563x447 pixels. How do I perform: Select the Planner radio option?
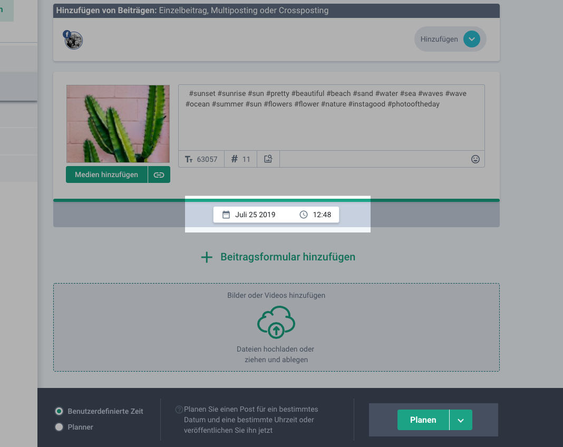point(60,427)
